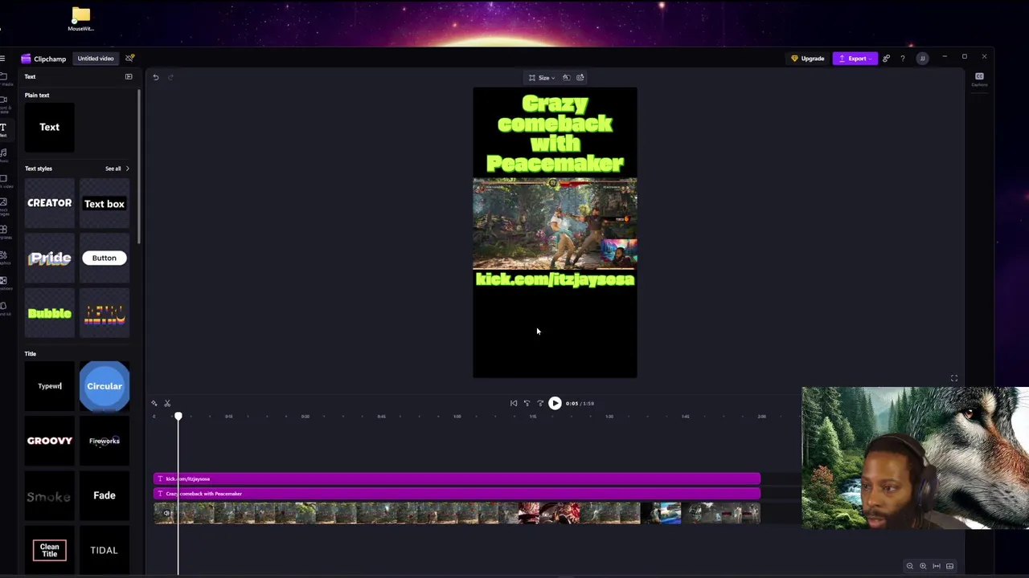
Task: Mute the video track audio
Action: pyautogui.click(x=166, y=513)
